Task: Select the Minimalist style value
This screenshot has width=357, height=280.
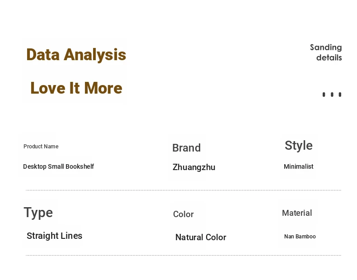Action: click(299, 166)
